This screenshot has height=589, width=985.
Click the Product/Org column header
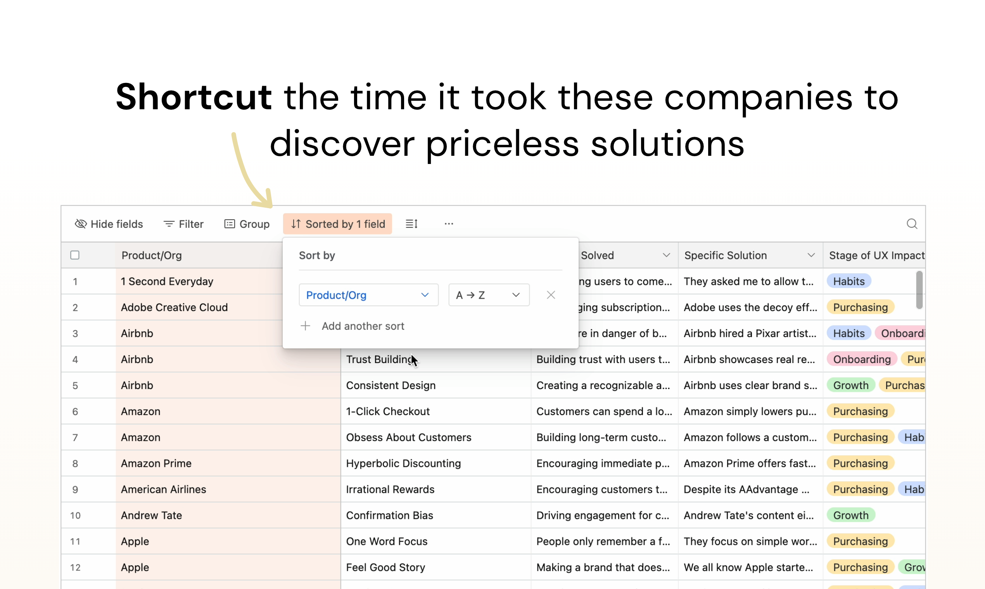(x=199, y=255)
